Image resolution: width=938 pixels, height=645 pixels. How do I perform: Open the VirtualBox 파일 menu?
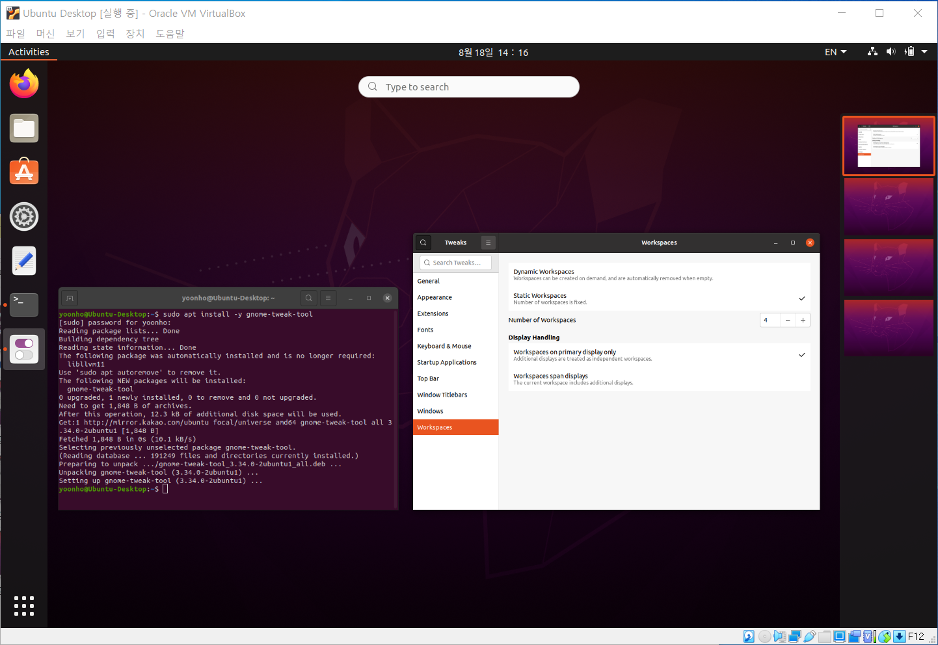click(16, 33)
